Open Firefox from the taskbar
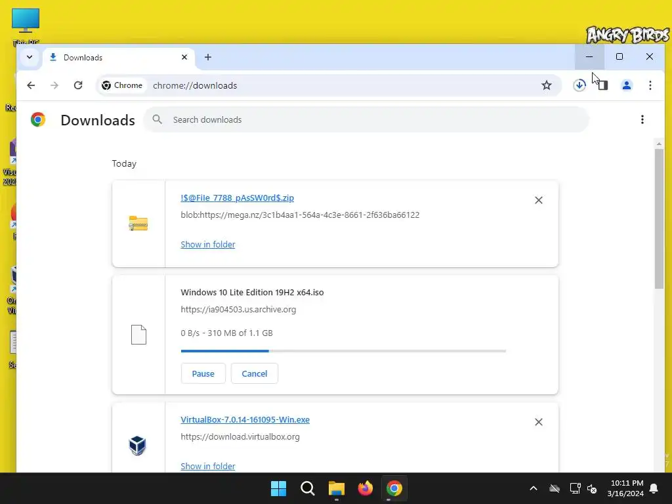 tap(366, 488)
